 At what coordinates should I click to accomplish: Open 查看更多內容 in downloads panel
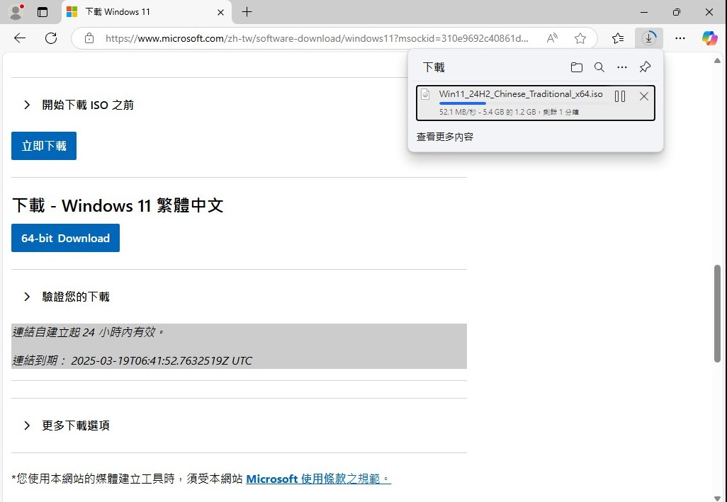445,137
